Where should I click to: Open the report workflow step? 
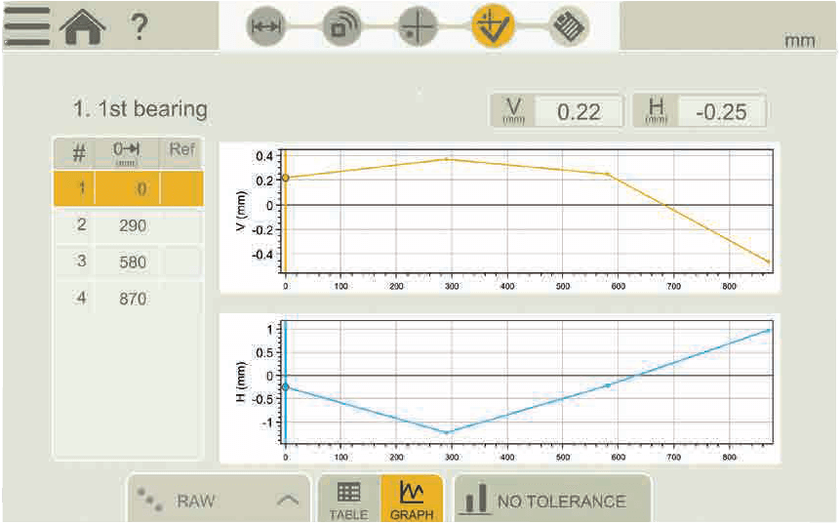[569, 27]
